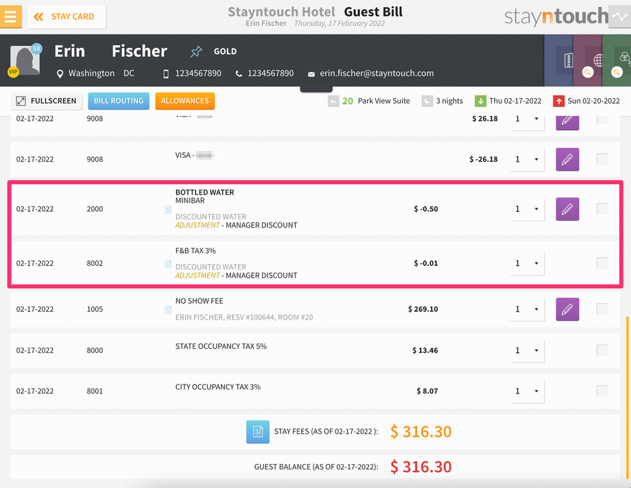This screenshot has width=631, height=488.
Task: Click the $ -0.50 amount
Action: pyautogui.click(x=426, y=209)
